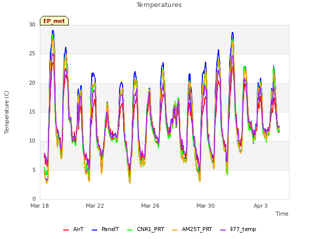Click the 20 y-axis tick label

coord(32,83)
